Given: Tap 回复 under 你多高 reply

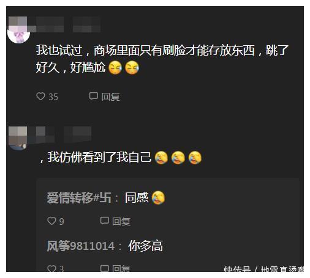Looking at the screenshot, I should pos(121,269).
